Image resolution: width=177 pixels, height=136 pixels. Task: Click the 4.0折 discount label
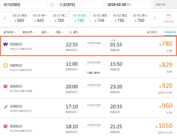[170, 72]
